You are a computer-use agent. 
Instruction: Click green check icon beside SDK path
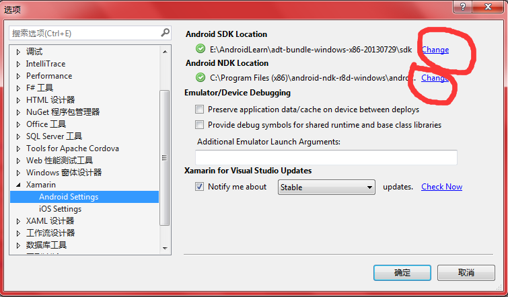point(201,49)
